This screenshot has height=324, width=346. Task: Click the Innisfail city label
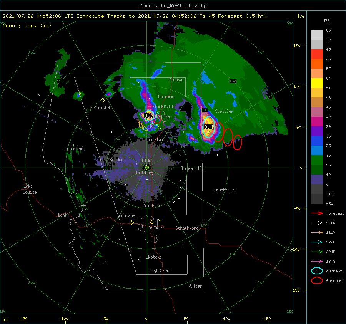(155, 139)
